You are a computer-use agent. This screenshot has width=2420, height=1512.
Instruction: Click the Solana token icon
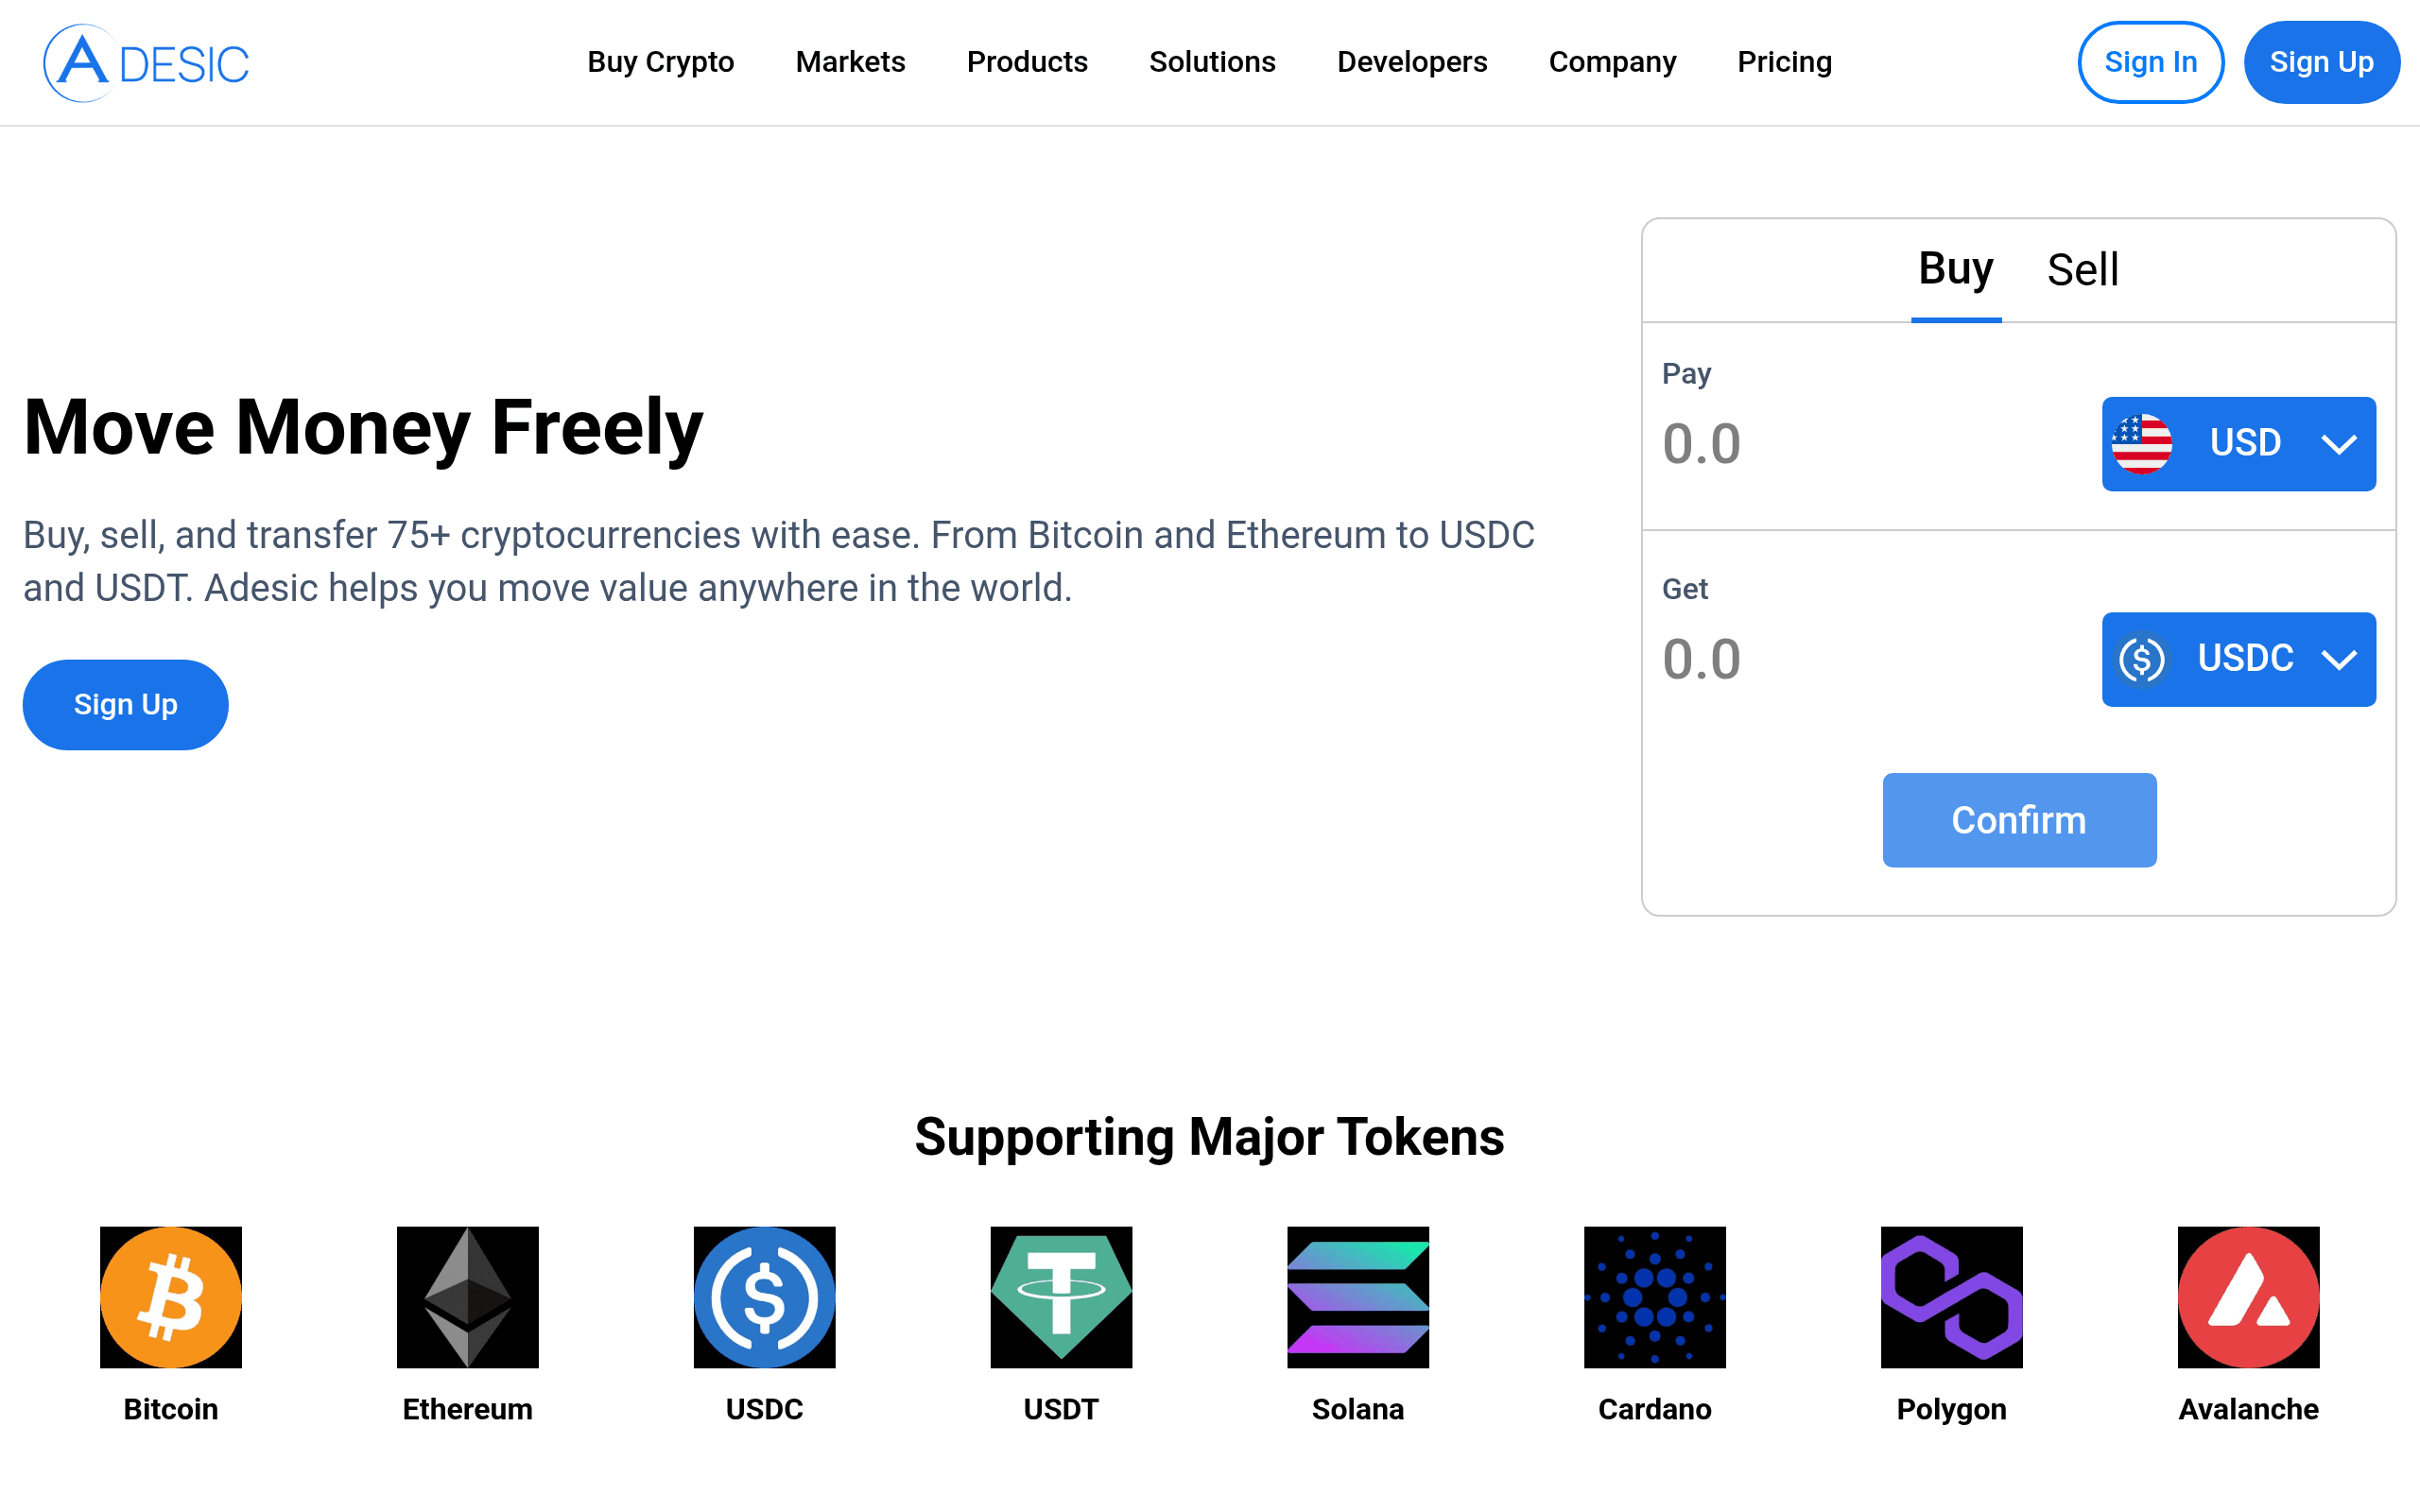(x=1357, y=1297)
